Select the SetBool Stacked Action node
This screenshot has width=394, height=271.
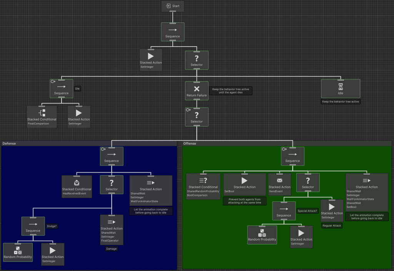244,184
